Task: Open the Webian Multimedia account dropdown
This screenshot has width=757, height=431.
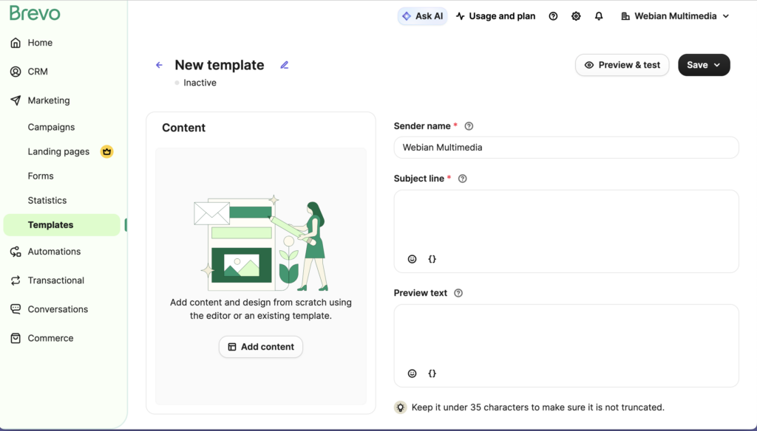Action: tap(675, 16)
